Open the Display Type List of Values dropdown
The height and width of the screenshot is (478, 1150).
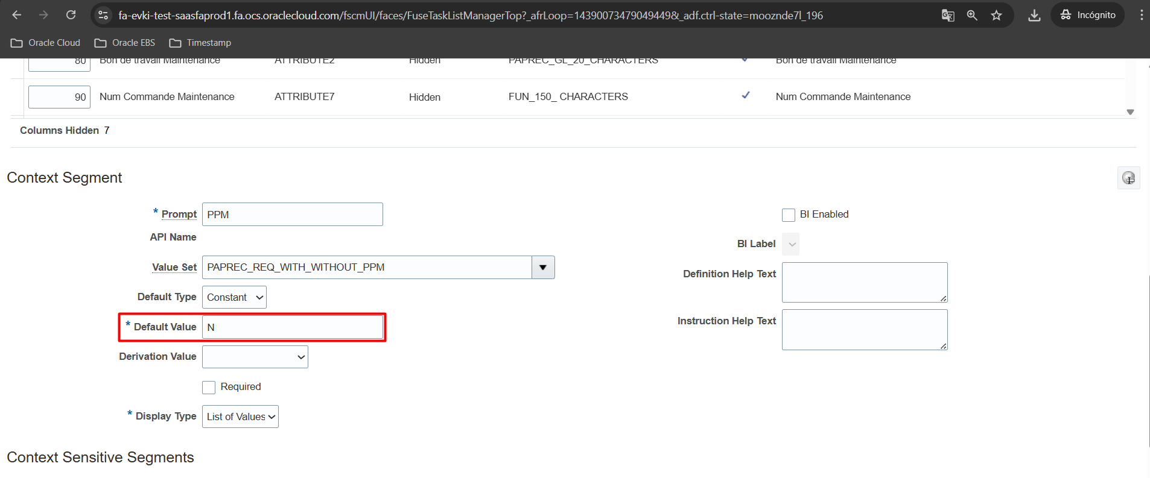pyautogui.click(x=240, y=417)
